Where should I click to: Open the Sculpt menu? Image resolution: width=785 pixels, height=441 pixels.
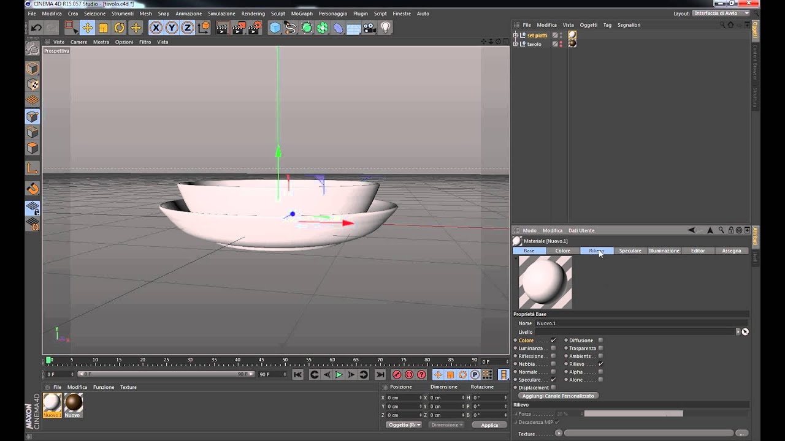[278, 13]
